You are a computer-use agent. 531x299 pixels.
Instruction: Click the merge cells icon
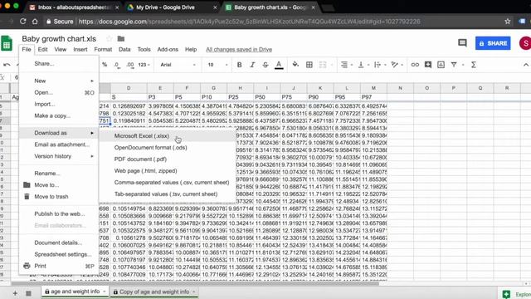[x=323, y=65]
